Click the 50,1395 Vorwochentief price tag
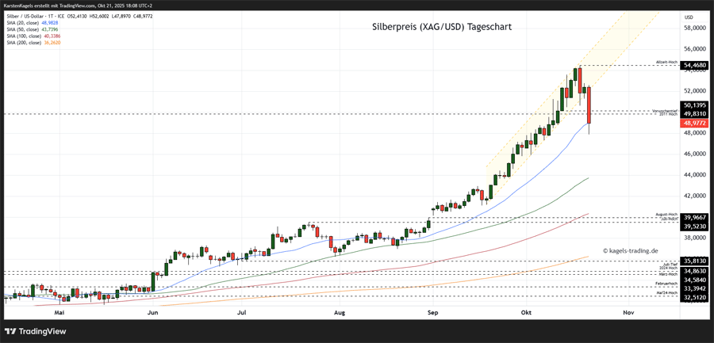The width and height of the screenshot is (714, 343). coord(694,105)
